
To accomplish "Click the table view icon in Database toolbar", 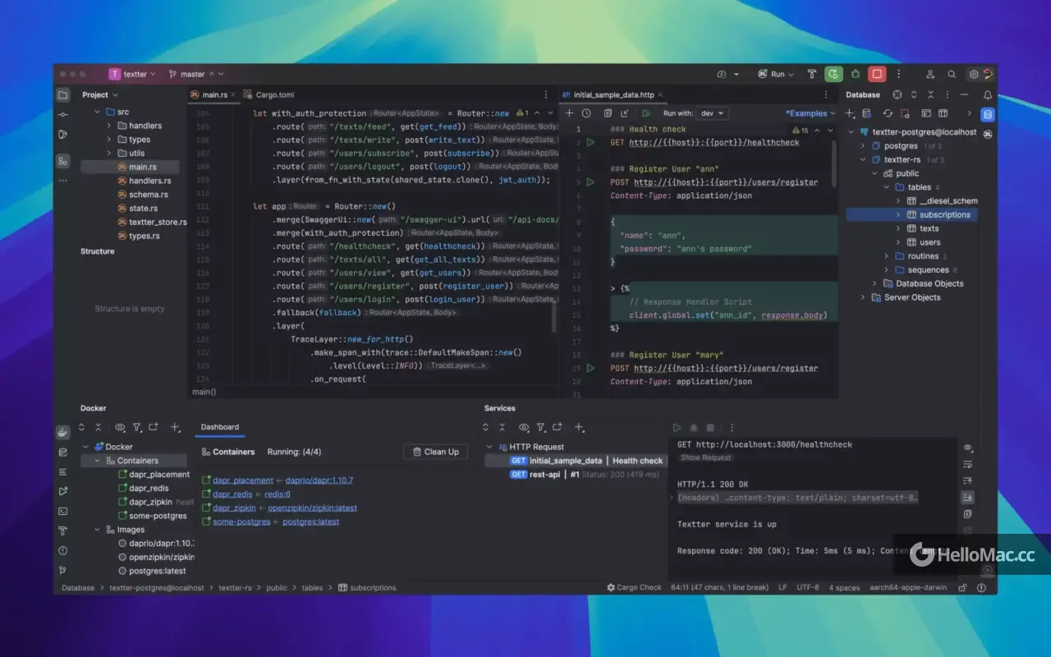I will tap(943, 113).
